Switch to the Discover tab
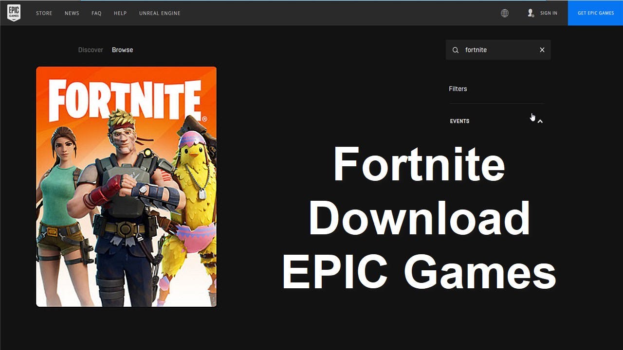The width and height of the screenshot is (623, 350). [91, 50]
